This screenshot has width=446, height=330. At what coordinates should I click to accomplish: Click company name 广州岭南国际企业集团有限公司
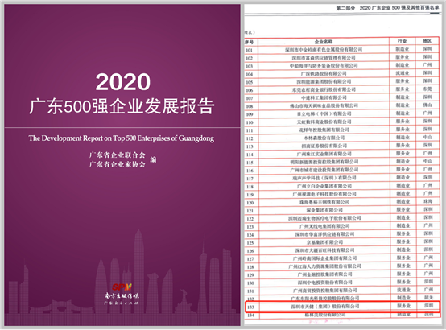coord(324,258)
